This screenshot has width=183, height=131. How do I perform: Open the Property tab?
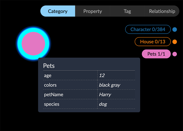tap(93, 11)
